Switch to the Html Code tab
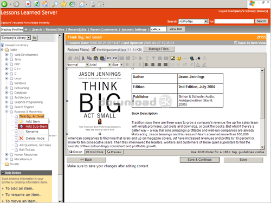This screenshot has width=271, height=203. click(95, 152)
